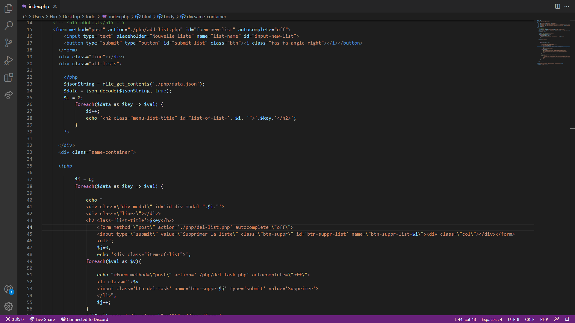Close the index.php tab
Image resolution: width=575 pixels, height=323 pixels.
pos(55,6)
